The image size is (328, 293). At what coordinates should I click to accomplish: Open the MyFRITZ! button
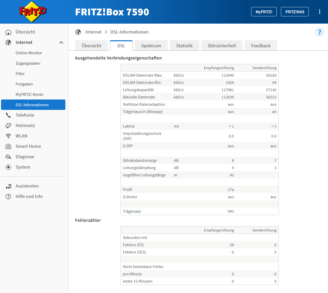point(264,12)
